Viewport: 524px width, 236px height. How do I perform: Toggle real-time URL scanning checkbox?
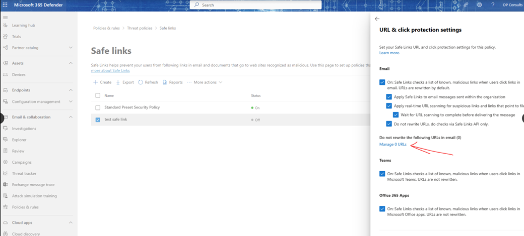point(388,106)
